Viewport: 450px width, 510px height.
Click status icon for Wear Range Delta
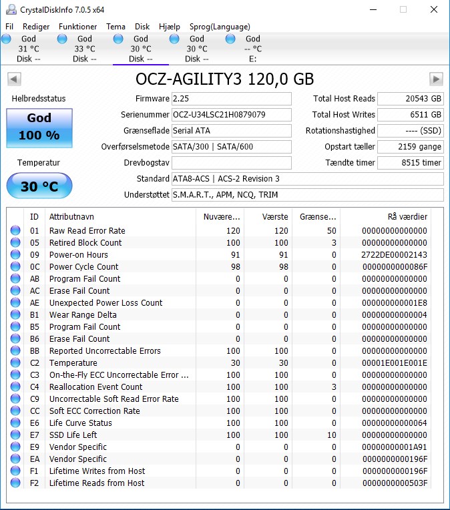coord(15,314)
